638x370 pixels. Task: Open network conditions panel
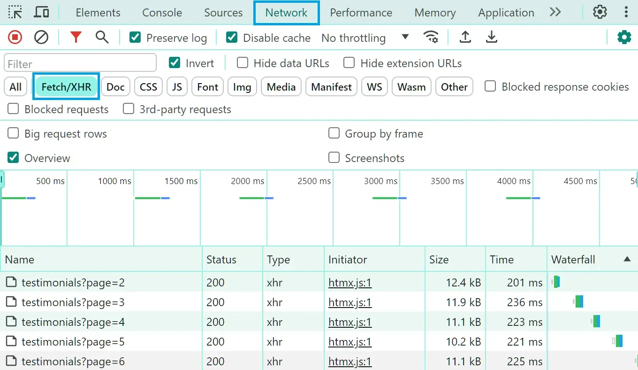[x=431, y=37]
